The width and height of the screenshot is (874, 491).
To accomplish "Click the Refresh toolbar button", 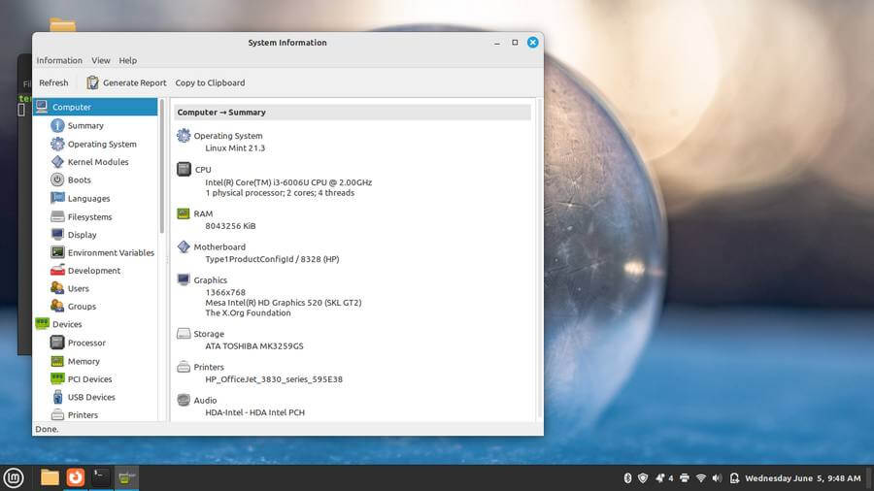I will coord(53,82).
